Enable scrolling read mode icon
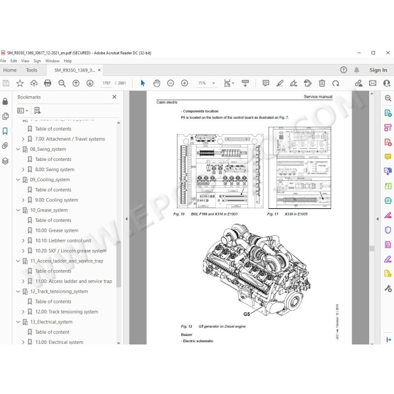Image resolution: width=394 pixels, height=394 pixels. pos(245,83)
